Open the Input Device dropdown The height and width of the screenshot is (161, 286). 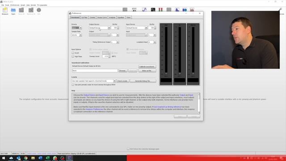pyautogui.click(x=137, y=28)
